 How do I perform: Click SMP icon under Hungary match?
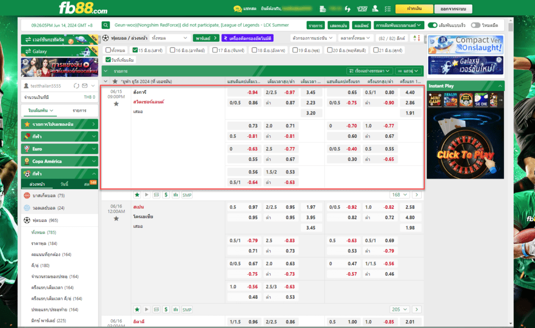coord(187,195)
